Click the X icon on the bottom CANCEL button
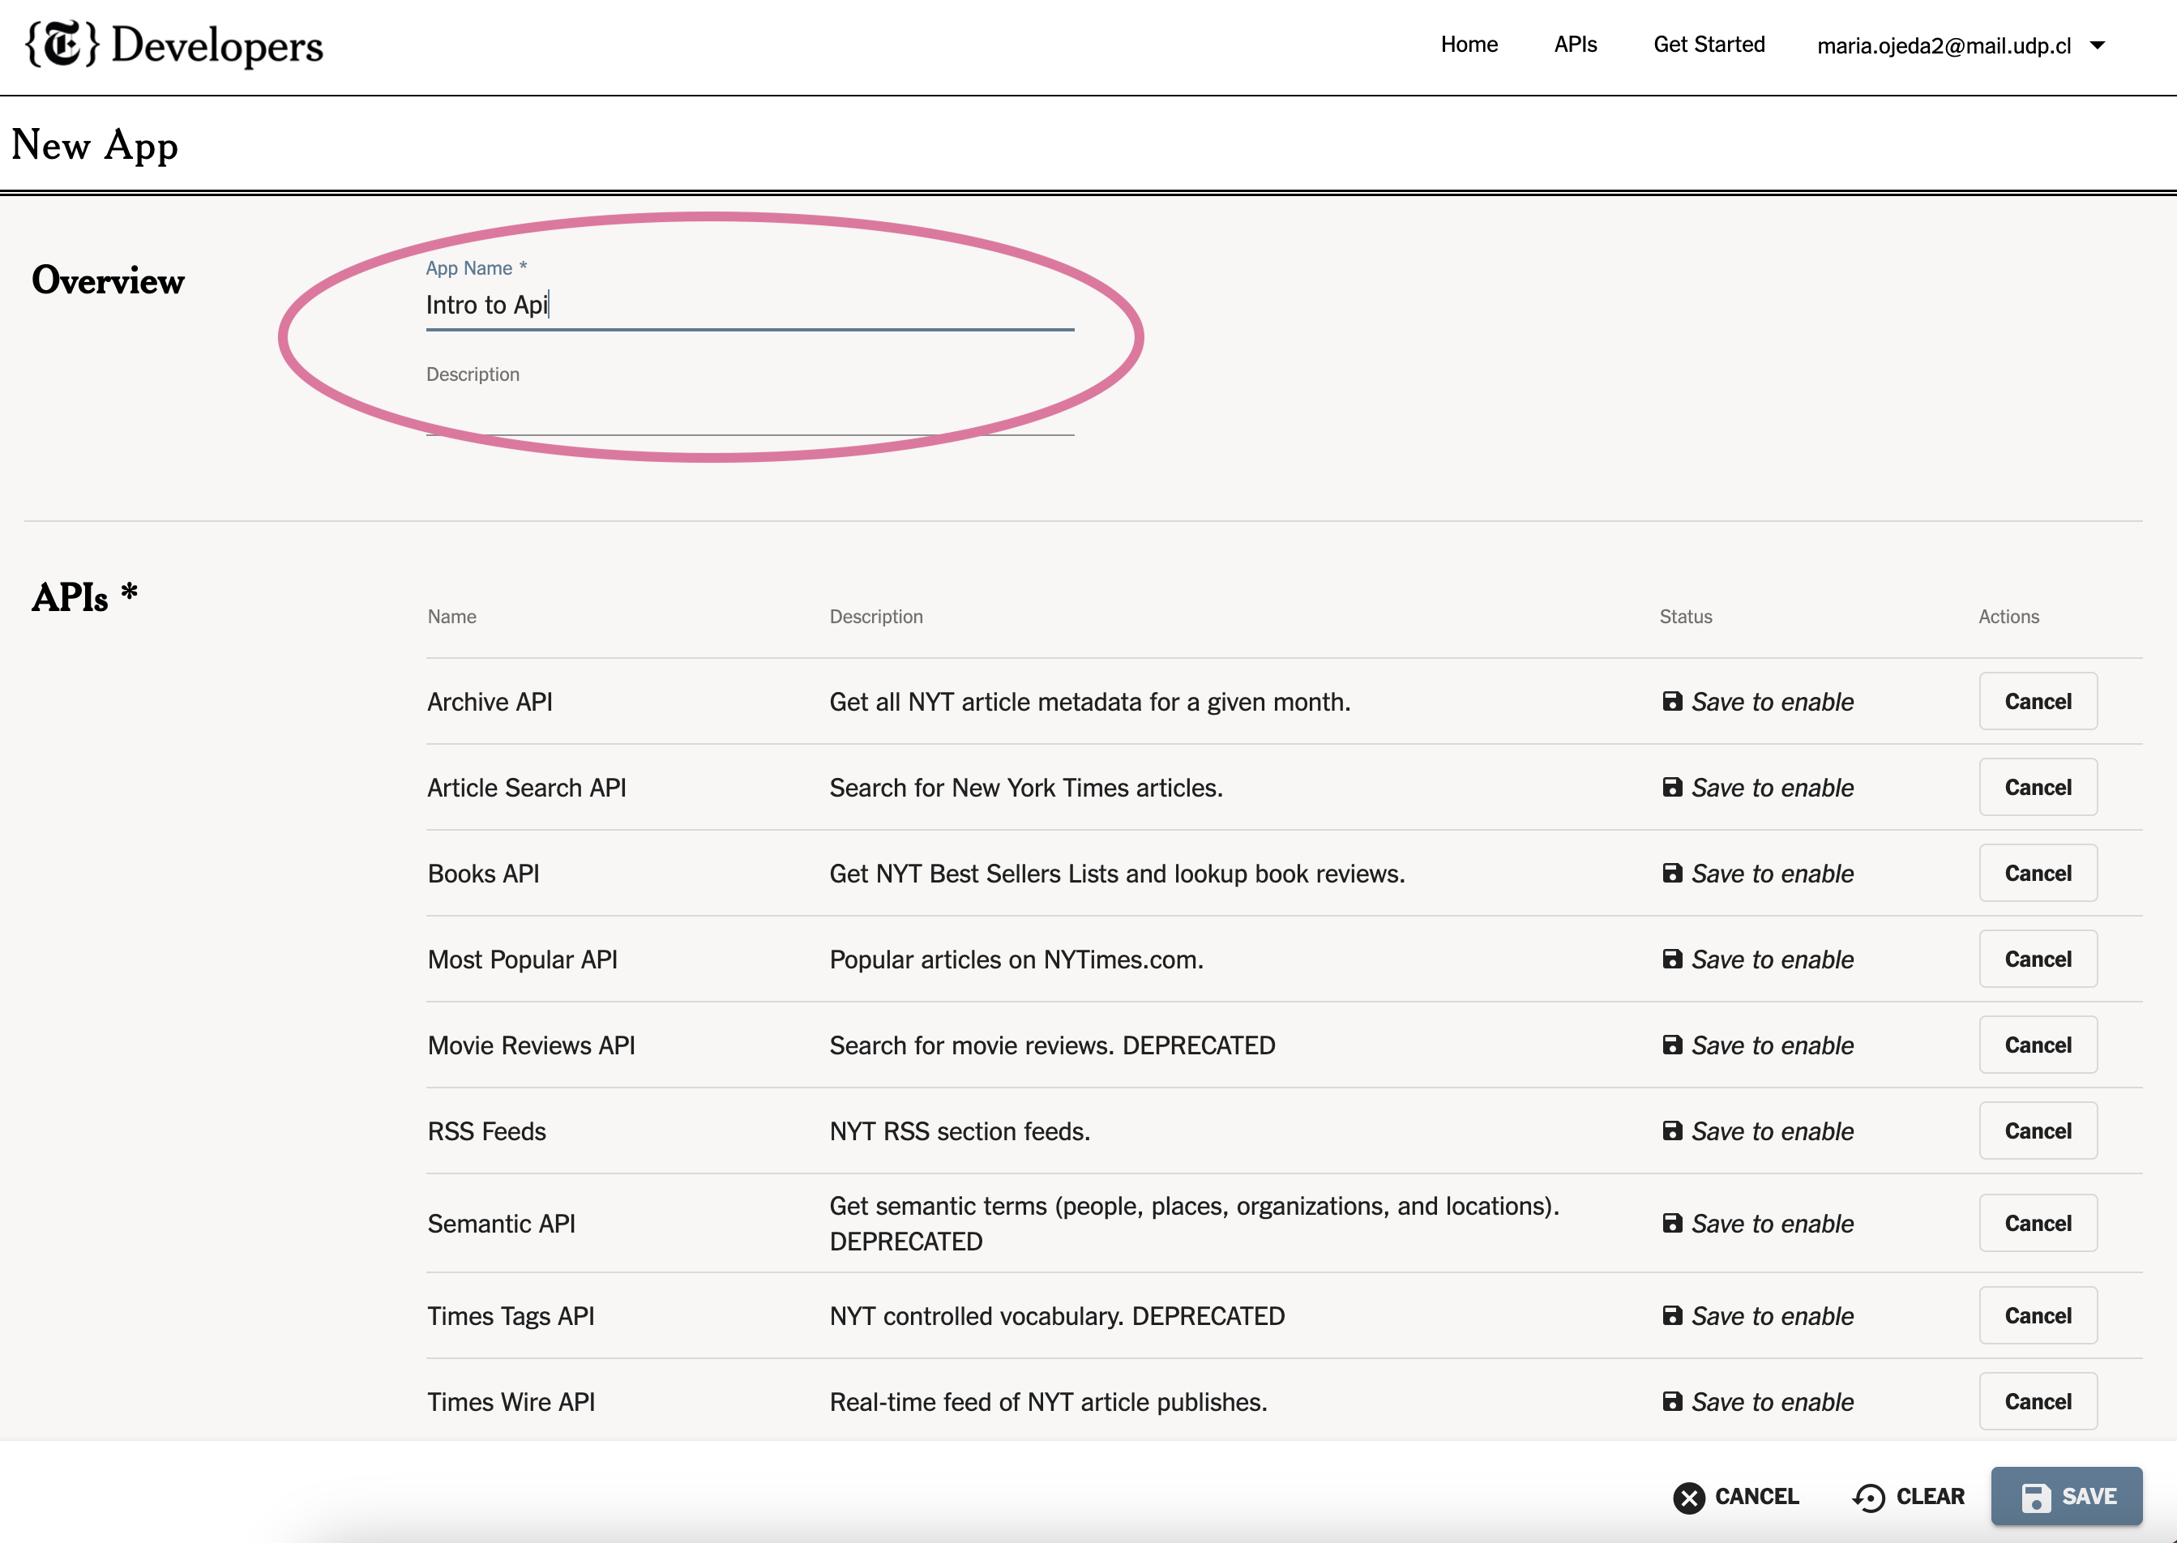This screenshot has width=2177, height=1543. [x=1690, y=1498]
